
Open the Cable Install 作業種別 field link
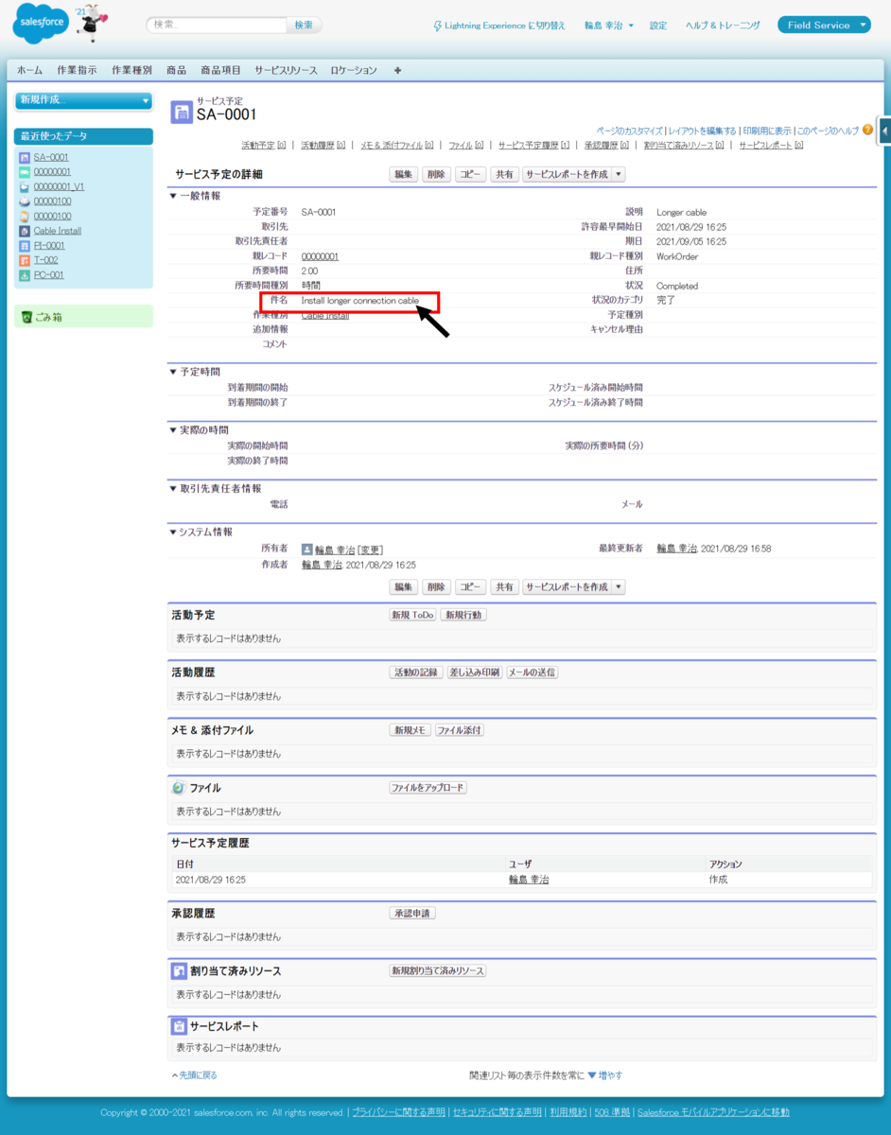325,315
